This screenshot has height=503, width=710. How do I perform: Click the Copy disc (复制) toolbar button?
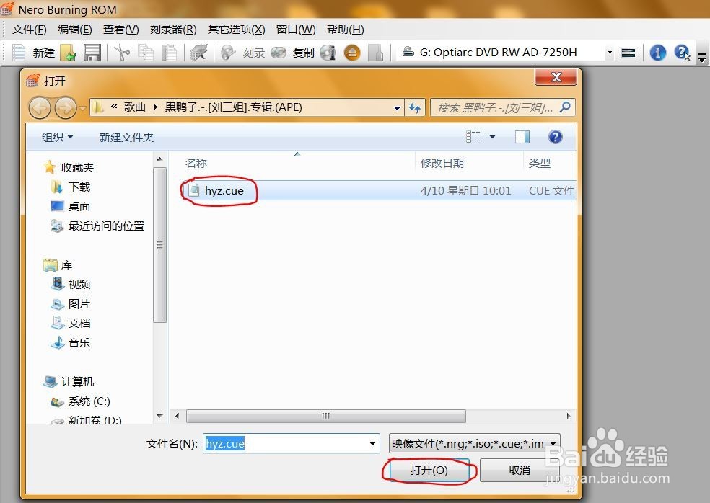(x=292, y=53)
